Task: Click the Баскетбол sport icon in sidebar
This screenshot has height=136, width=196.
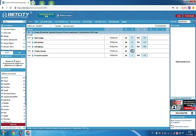Action: click(2, 84)
